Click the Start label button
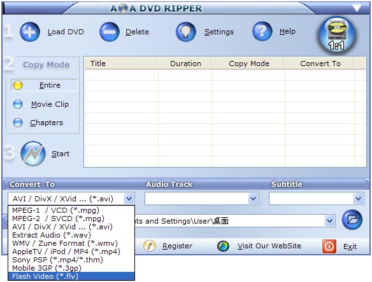The image size is (372, 282). [x=61, y=154]
